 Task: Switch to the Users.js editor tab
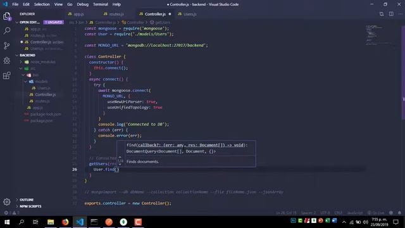[190, 14]
